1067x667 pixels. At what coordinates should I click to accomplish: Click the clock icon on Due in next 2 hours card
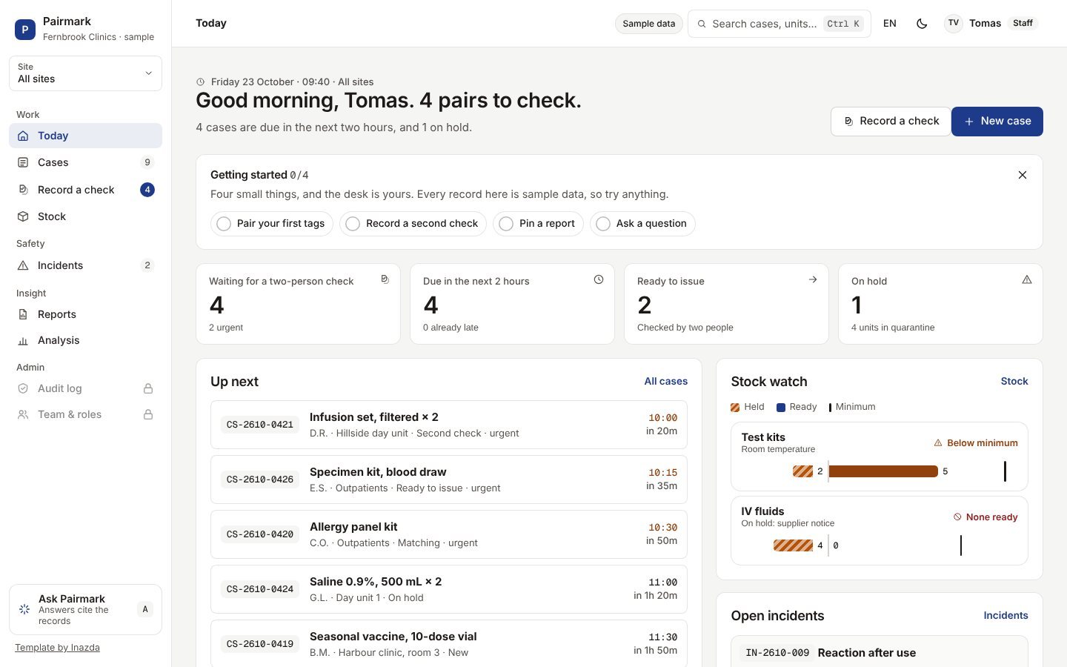[599, 279]
